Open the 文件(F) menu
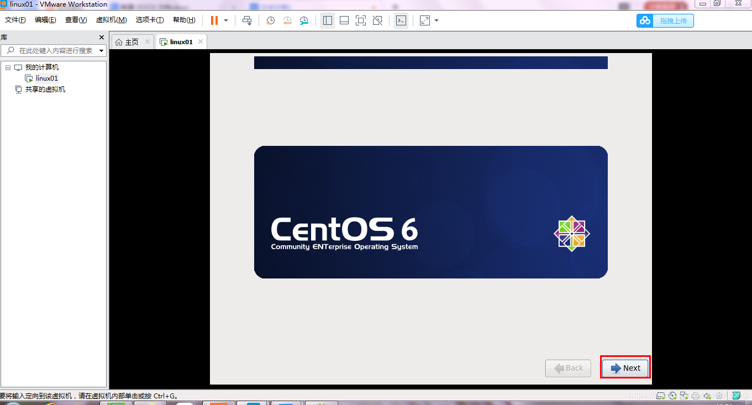The height and width of the screenshot is (405, 752). click(x=15, y=20)
